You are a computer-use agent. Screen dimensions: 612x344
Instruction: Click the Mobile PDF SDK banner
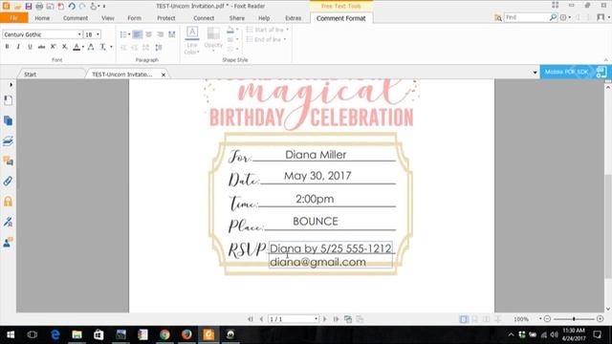point(576,72)
